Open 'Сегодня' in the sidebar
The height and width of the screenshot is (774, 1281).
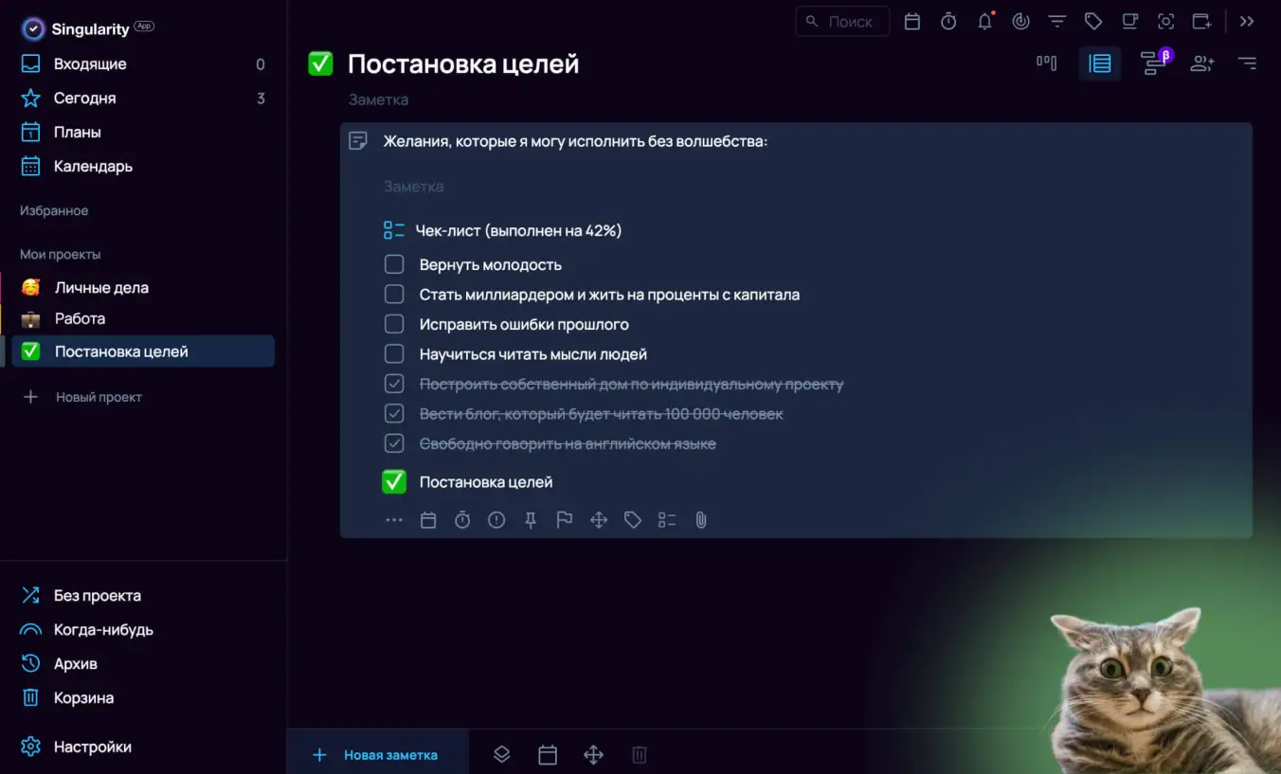pos(143,99)
